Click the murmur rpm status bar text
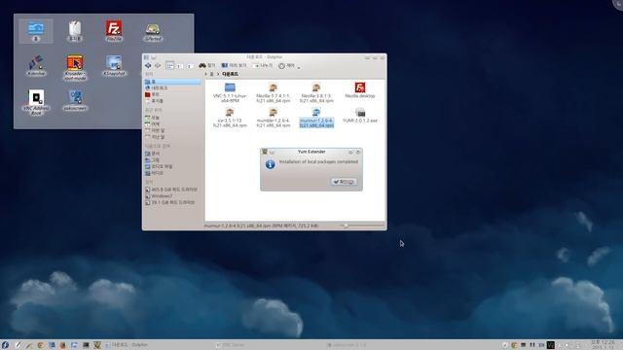 click(x=261, y=226)
